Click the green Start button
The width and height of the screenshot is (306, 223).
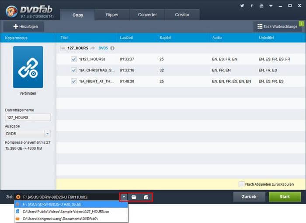point(285,197)
